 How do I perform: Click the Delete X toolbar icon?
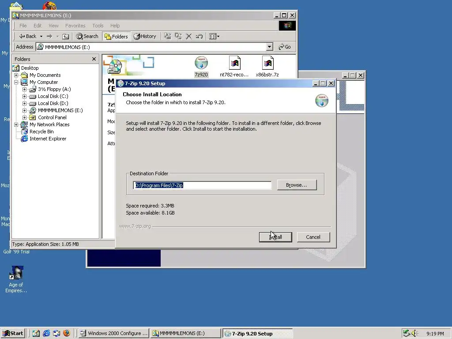tap(189, 36)
